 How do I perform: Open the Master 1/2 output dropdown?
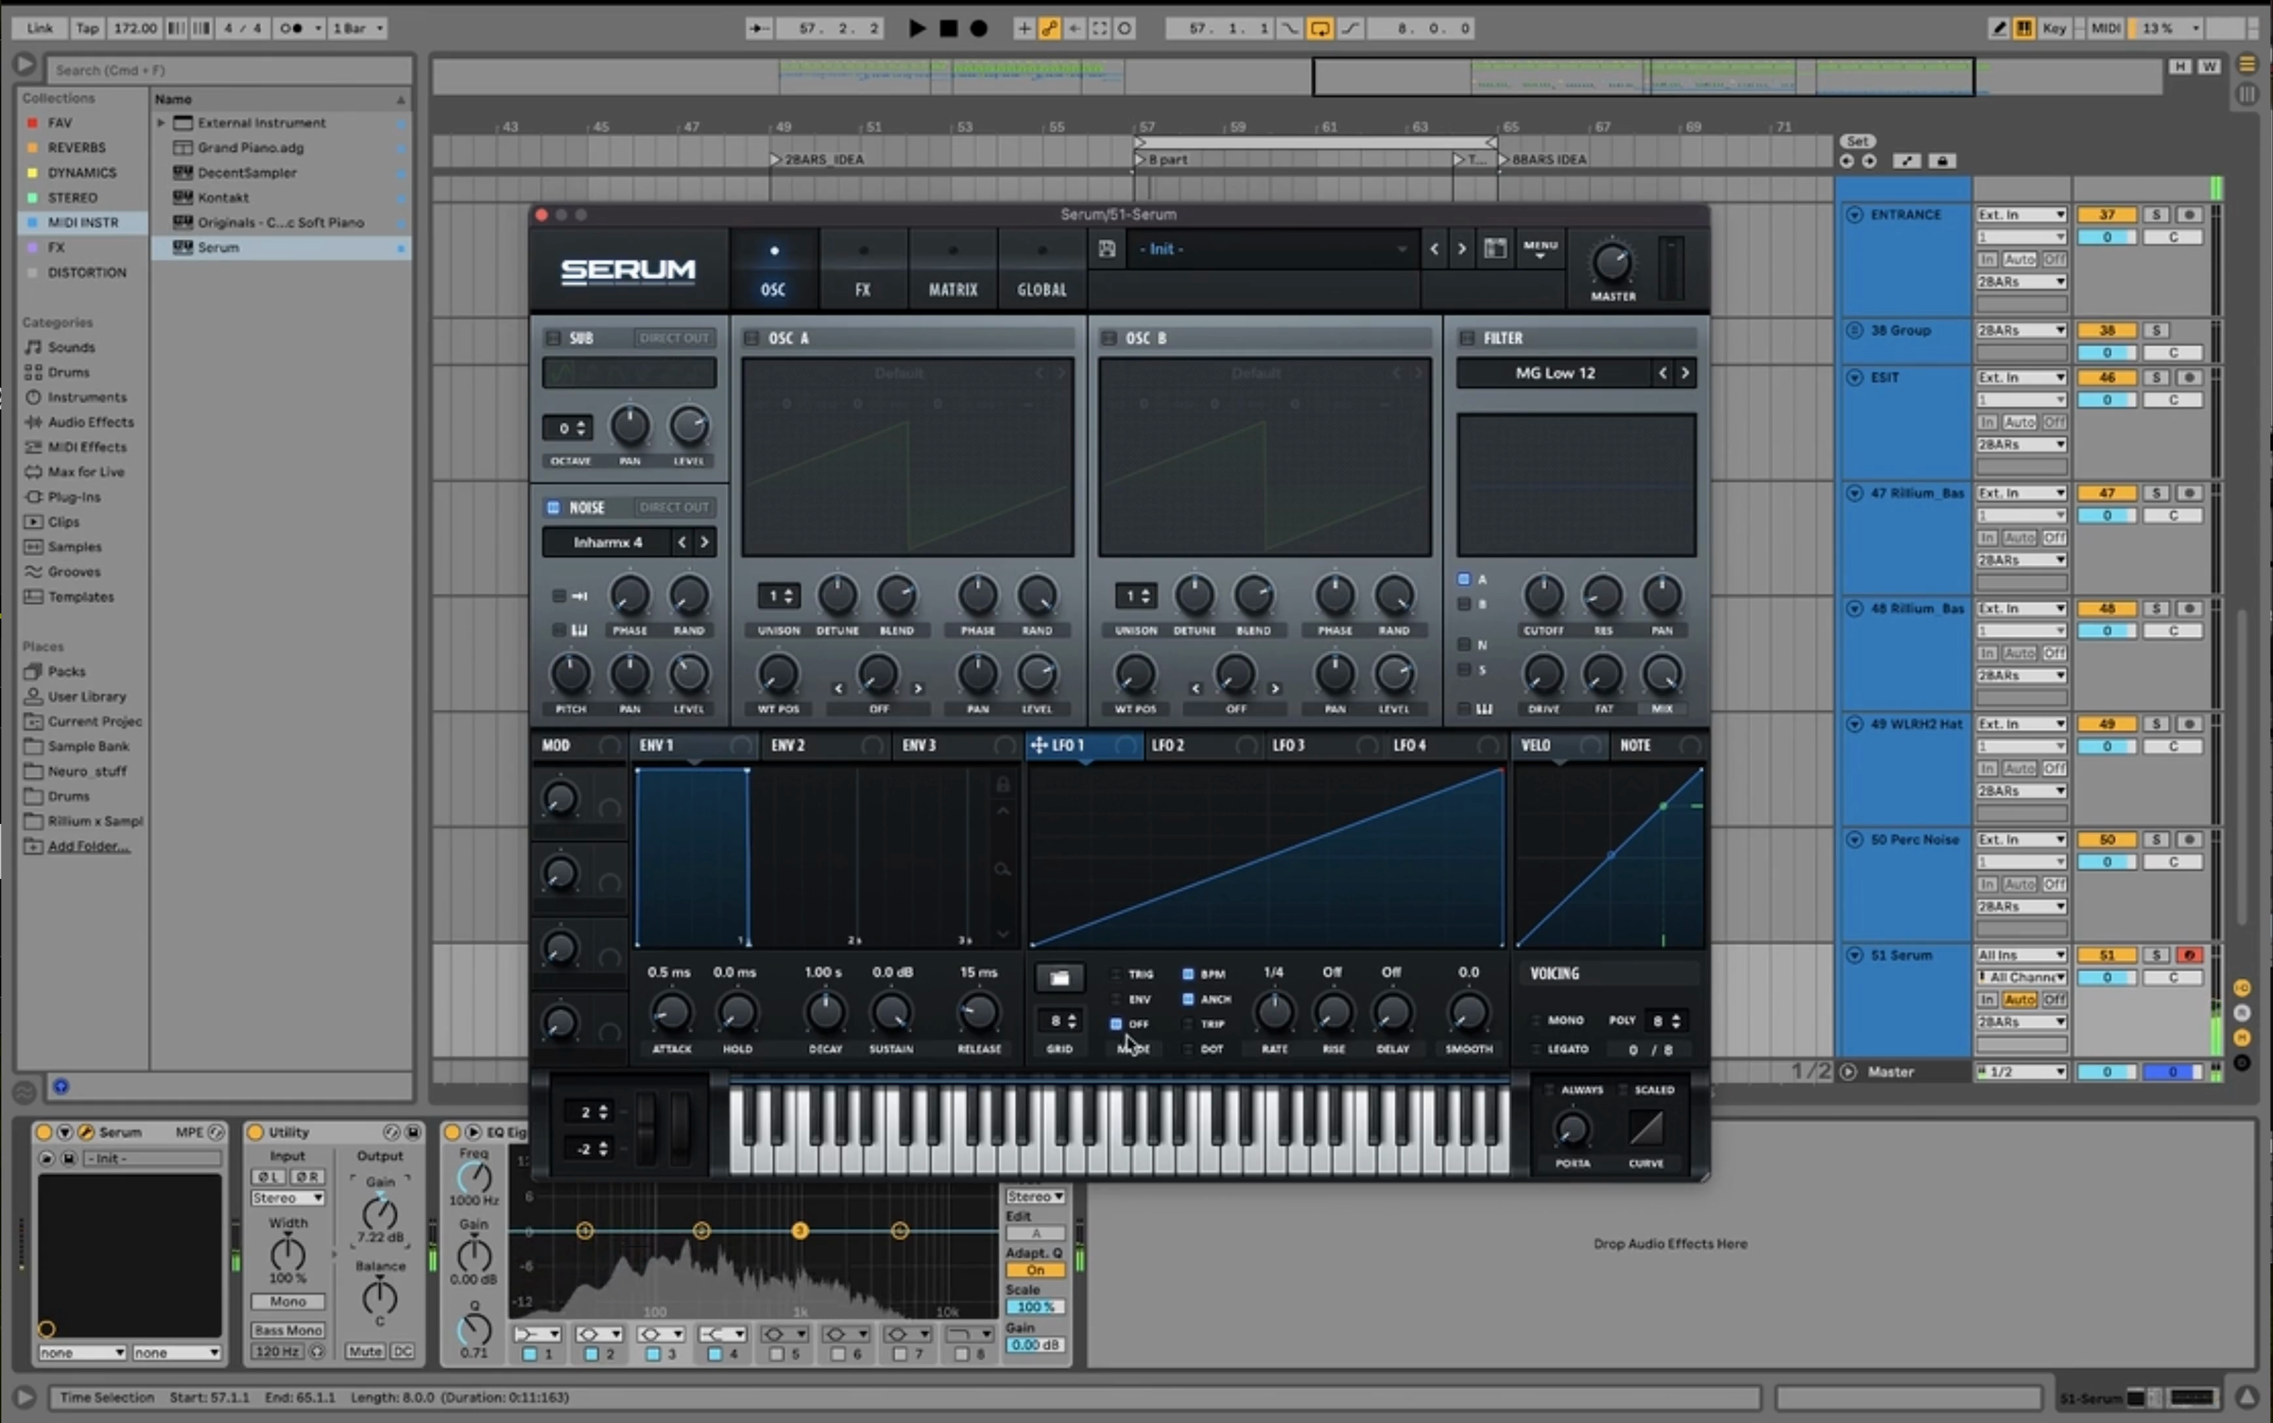[2020, 1072]
